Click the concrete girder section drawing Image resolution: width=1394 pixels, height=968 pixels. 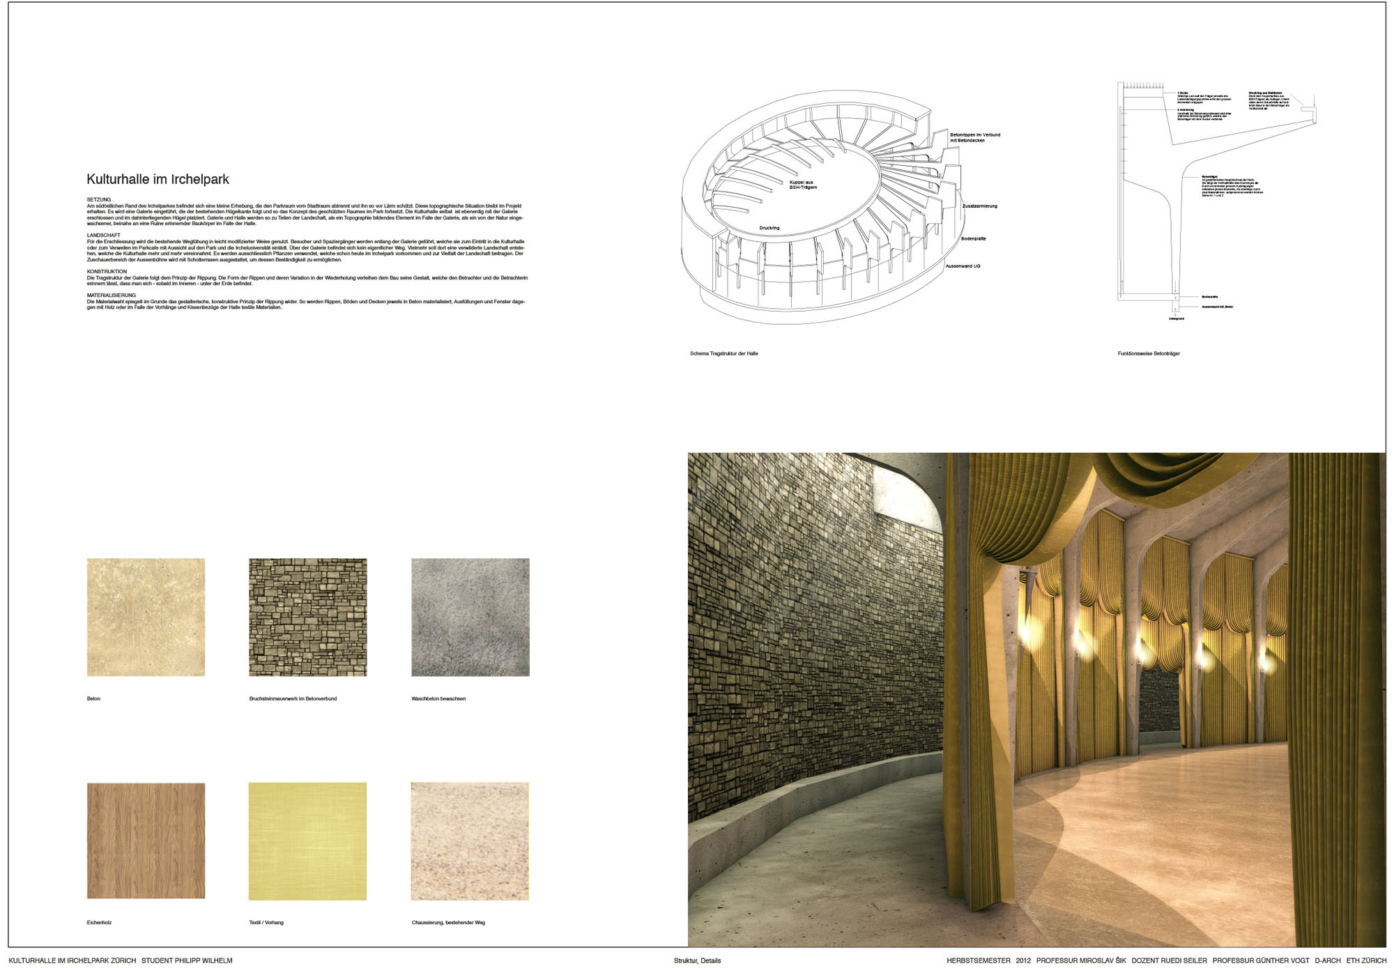tap(1216, 201)
